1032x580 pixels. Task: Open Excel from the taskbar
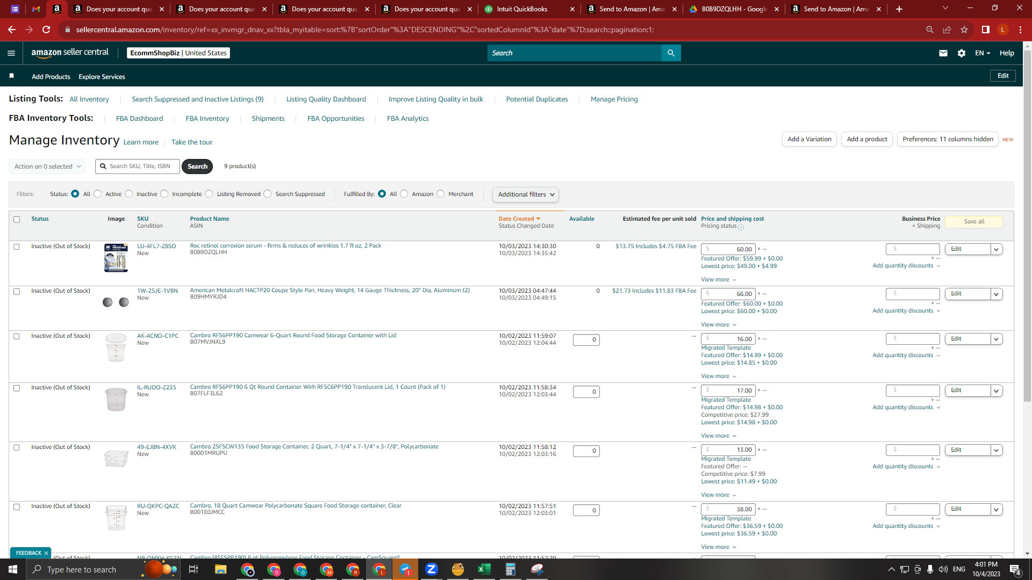pyautogui.click(x=484, y=569)
